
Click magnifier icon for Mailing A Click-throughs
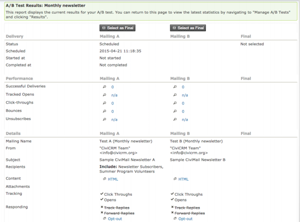pos(104,103)
